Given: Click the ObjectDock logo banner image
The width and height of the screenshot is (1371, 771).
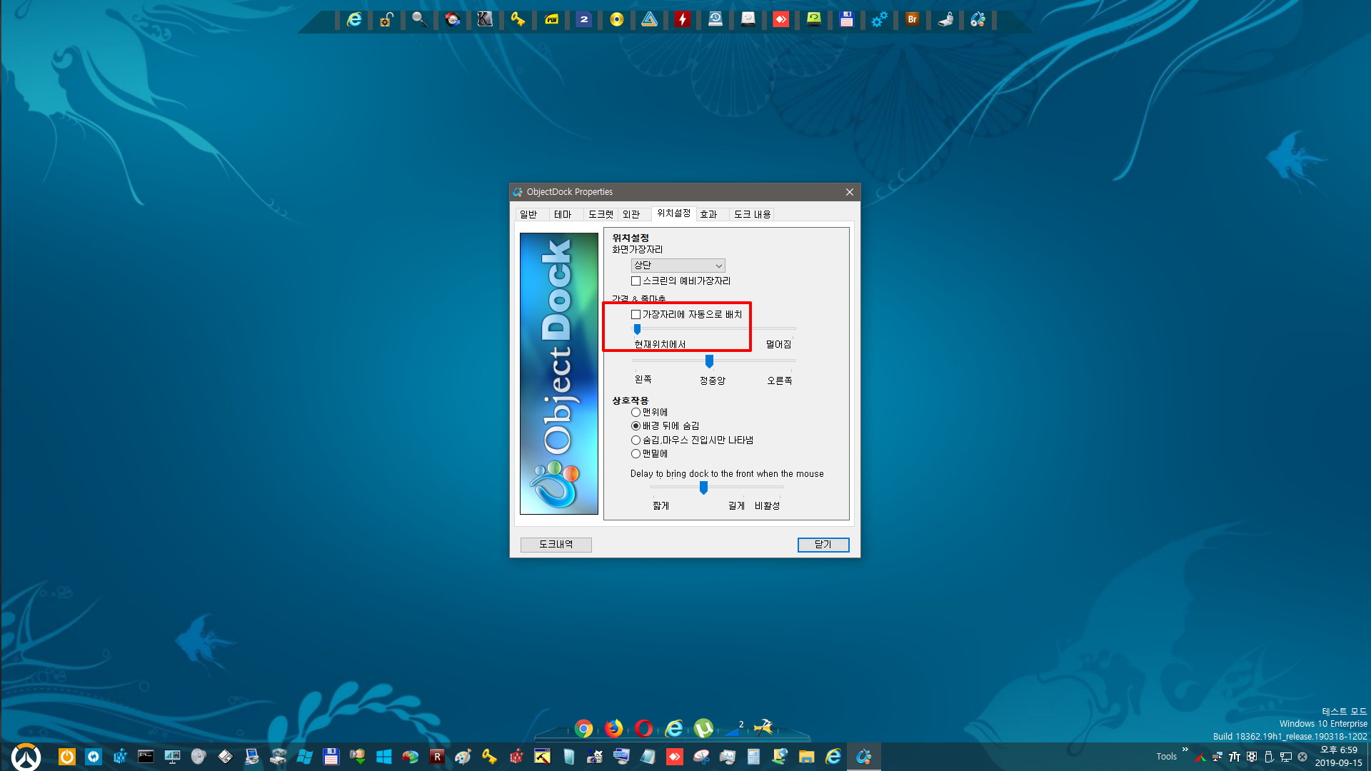Looking at the screenshot, I should tap(559, 373).
